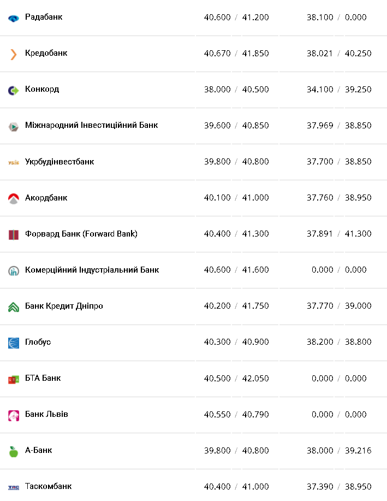Open the Комерційний Індустріальний Банк link
387x501 pixels.
coord(92,269)
